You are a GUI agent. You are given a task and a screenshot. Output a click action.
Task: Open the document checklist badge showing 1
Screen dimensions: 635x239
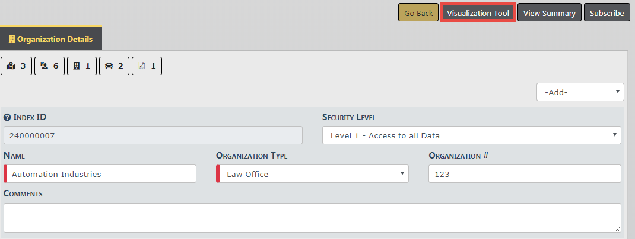pos(147,66)
